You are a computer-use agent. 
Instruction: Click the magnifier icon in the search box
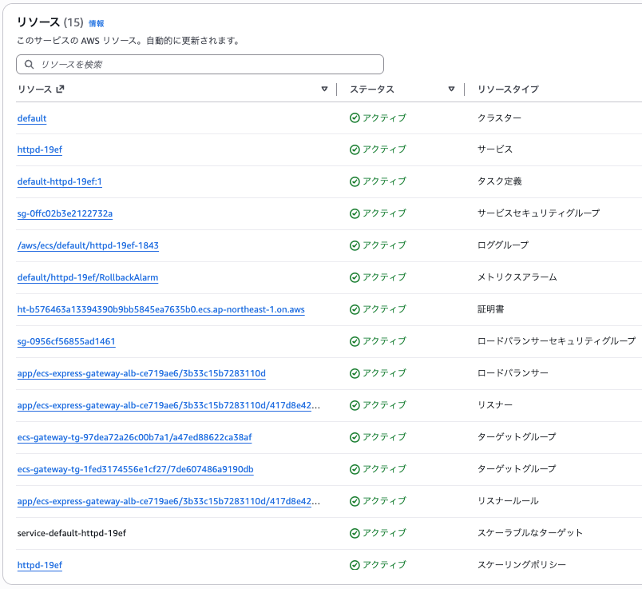tap(28, 64)
